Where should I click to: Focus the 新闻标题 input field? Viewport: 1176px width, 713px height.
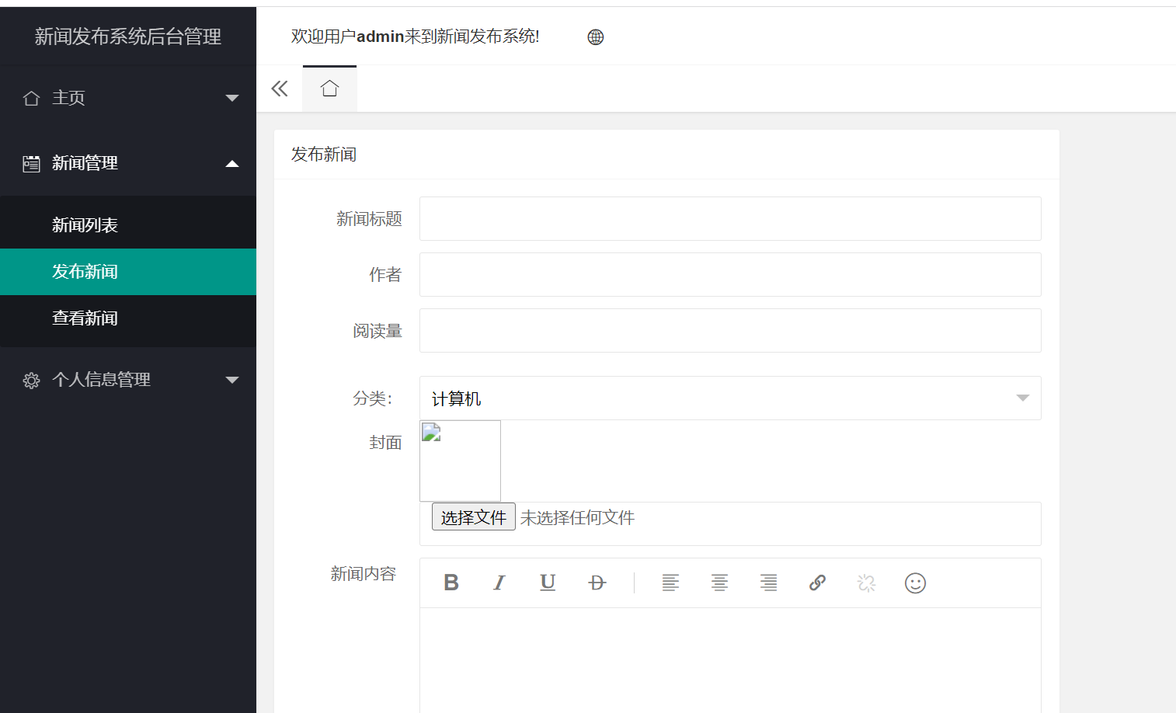coord(730,218)
